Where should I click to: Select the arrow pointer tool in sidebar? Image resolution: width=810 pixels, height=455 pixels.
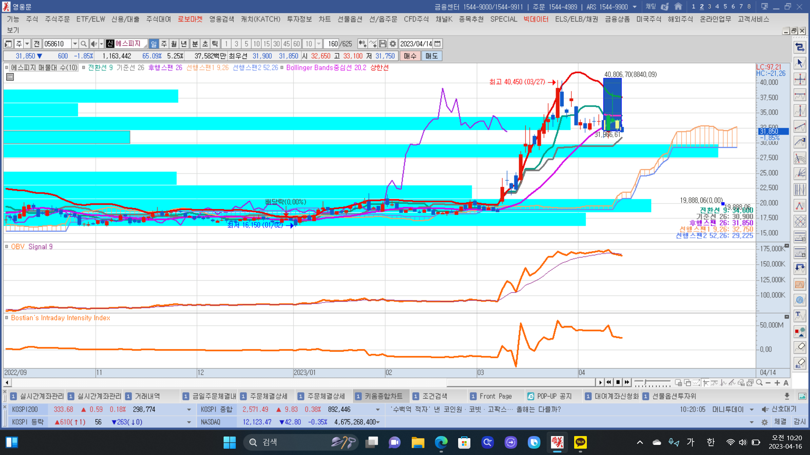click(x=800, y=63)
